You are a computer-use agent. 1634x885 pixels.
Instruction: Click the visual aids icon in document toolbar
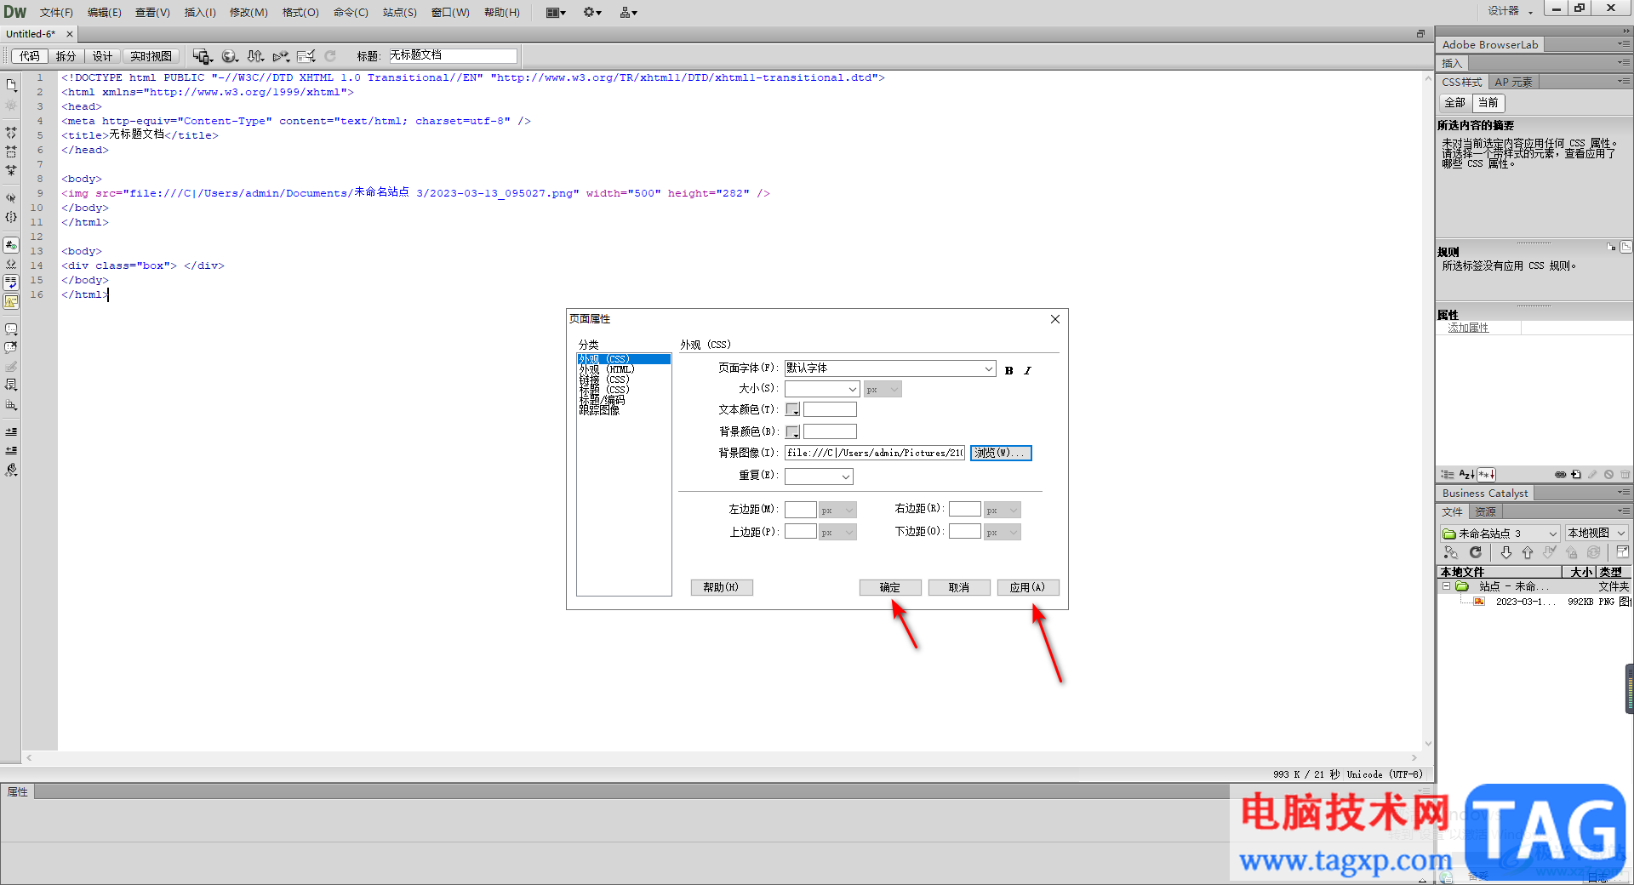281,56
